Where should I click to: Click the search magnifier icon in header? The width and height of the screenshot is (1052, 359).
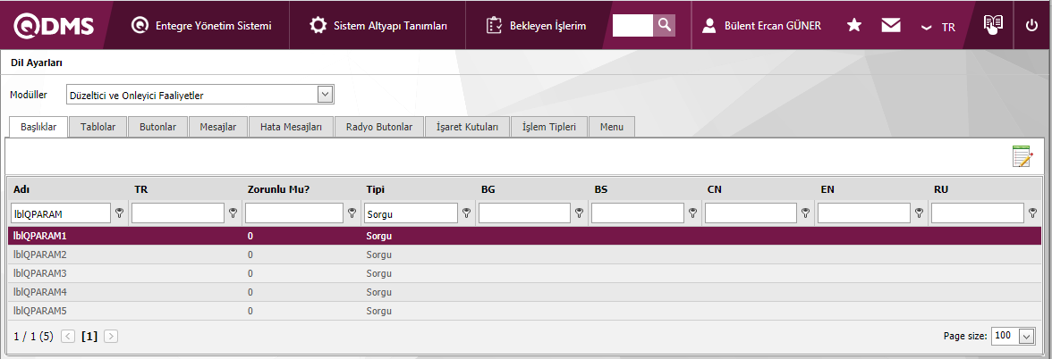click(664, 25)
